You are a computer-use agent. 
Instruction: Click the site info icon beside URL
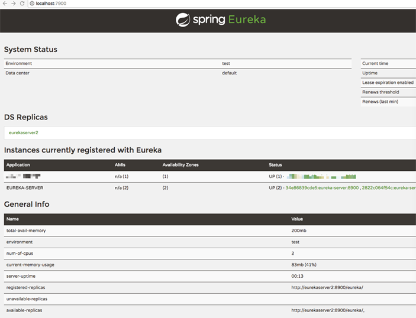[32, 4]
